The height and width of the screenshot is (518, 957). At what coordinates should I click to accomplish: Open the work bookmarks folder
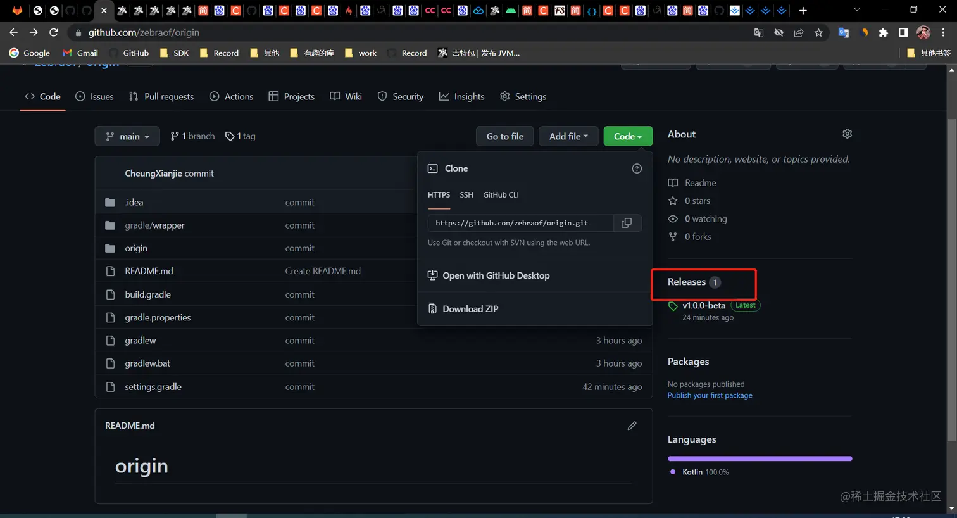(361, 53)
